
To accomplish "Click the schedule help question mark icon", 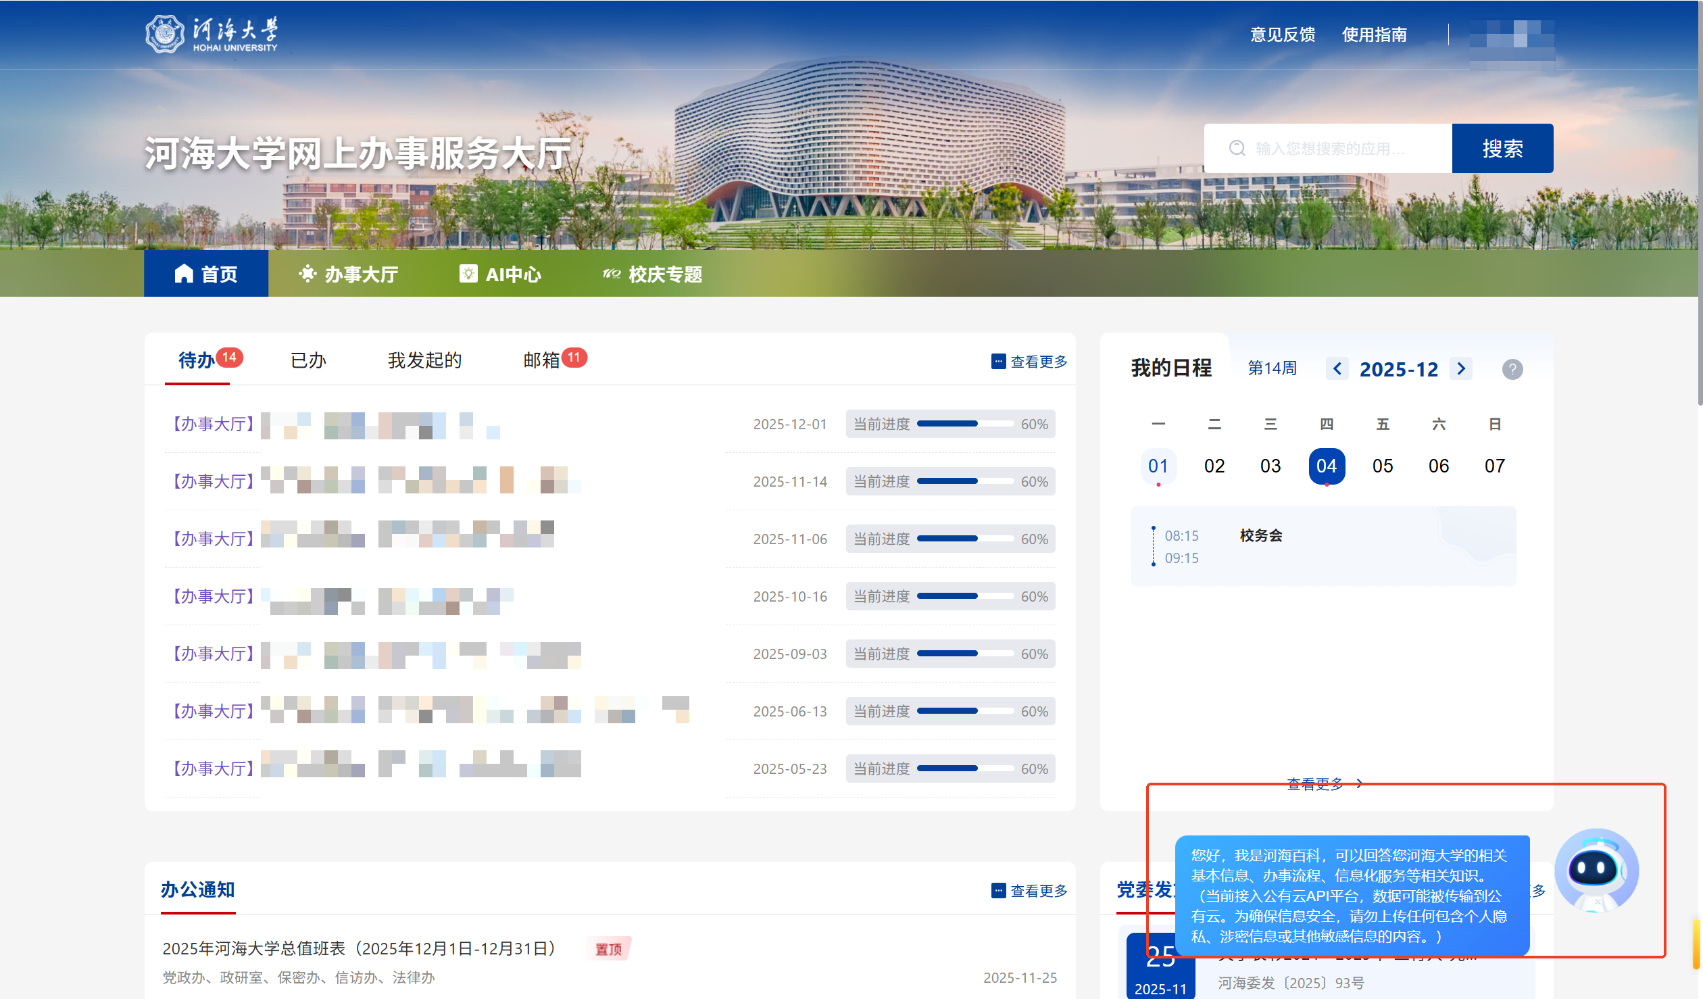I will click(x=1512, y=369).
